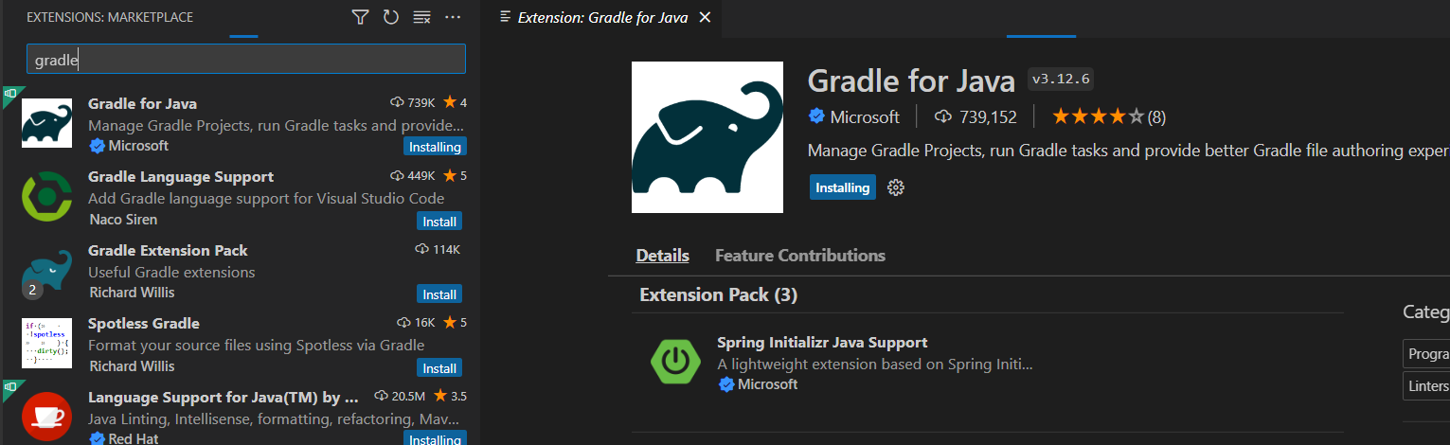Click the EXTENSIONS: MARKETPLACE panel title
1450x445 pixels.
[110, 18]
